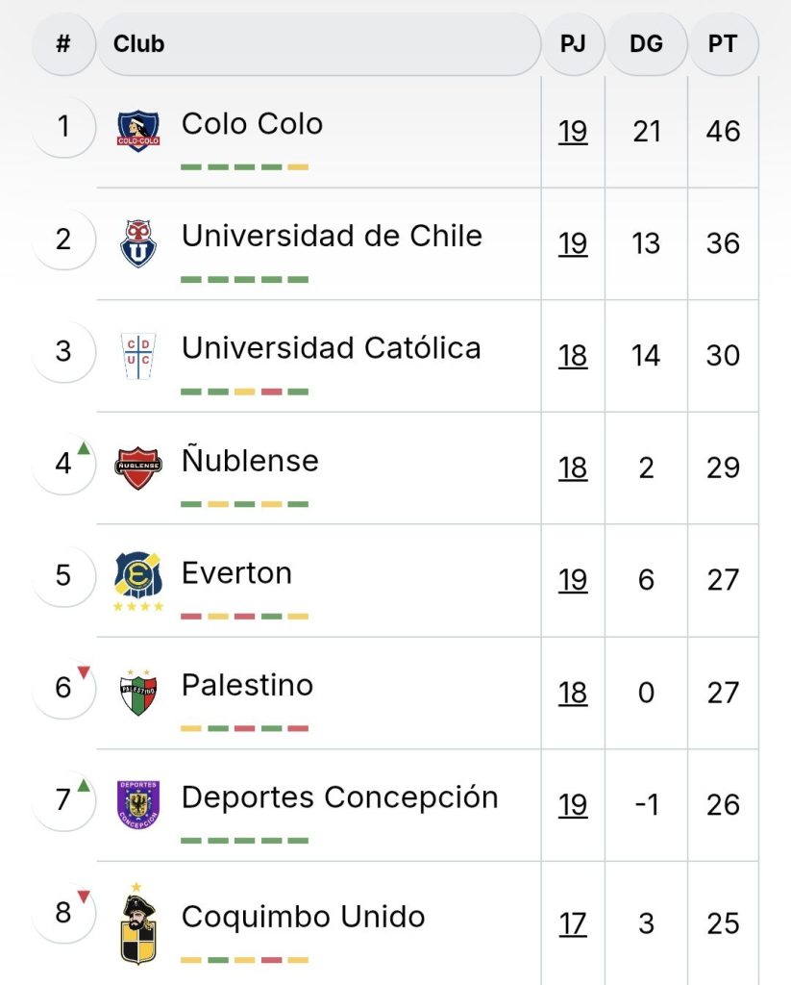The width and height of the screenshot is (791, 985).
Task: Click Colo Colo's yellow draw form indicator
Action: coord(298,167)
